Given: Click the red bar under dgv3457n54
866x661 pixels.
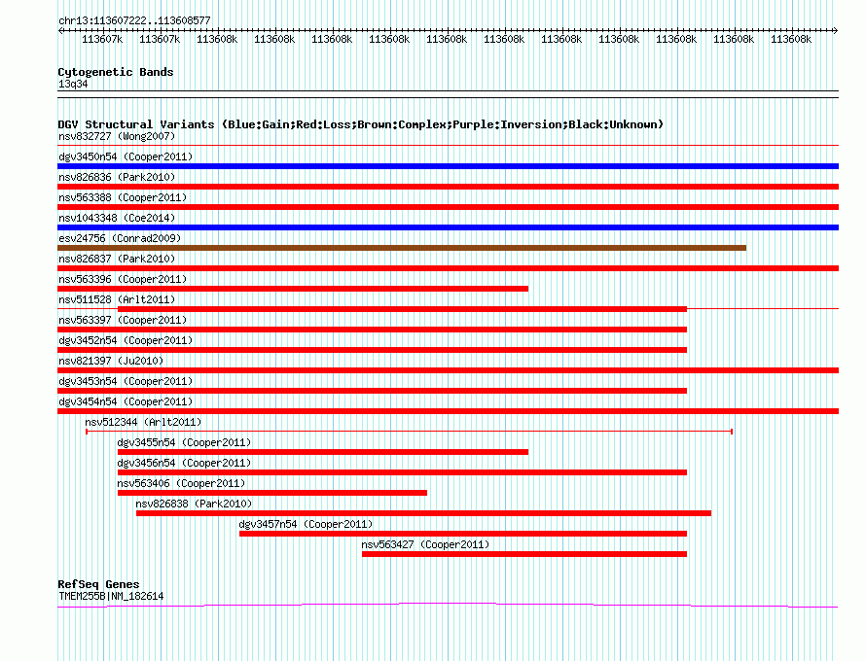Looking at the screenshot, I should 463,534.
